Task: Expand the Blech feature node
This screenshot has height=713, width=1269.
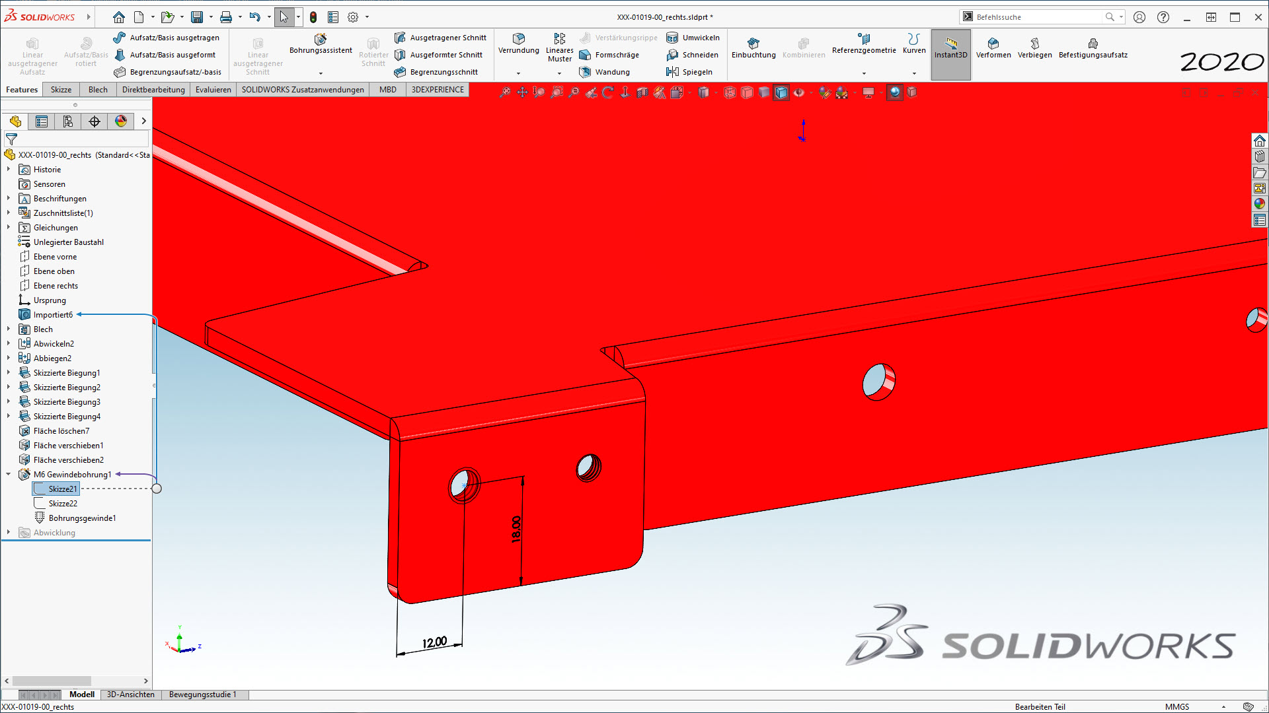Action: (x=9, y=329)
